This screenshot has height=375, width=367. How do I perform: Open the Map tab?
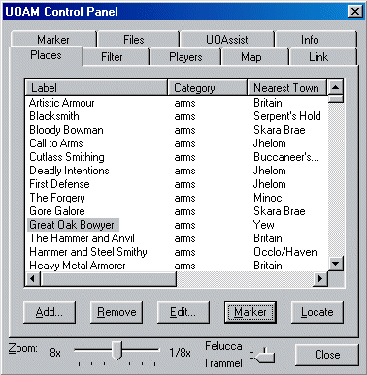[x=254, y=57]
